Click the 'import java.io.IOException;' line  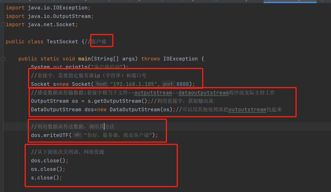(x=48, y=8)
